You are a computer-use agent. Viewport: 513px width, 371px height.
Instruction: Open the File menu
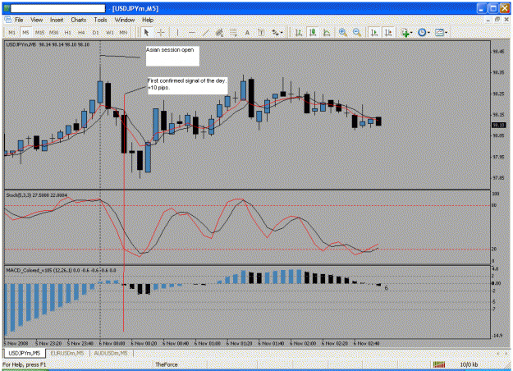tap(19, 20)
